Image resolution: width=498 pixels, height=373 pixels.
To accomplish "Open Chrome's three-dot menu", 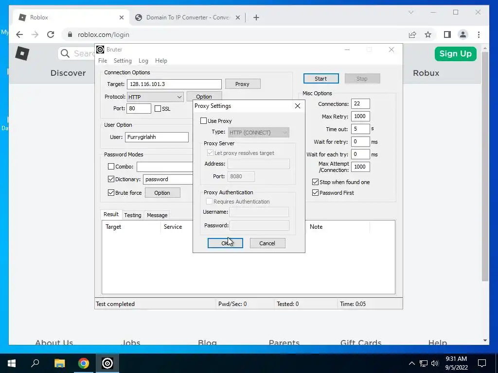I will pyautogui.click(x=479, y=34).
